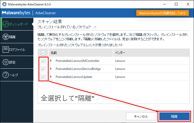The height and width of the screenshot is (123, 194).
Task: Open the ダッシュボード sidebar tab
Action: click(17, 24)
